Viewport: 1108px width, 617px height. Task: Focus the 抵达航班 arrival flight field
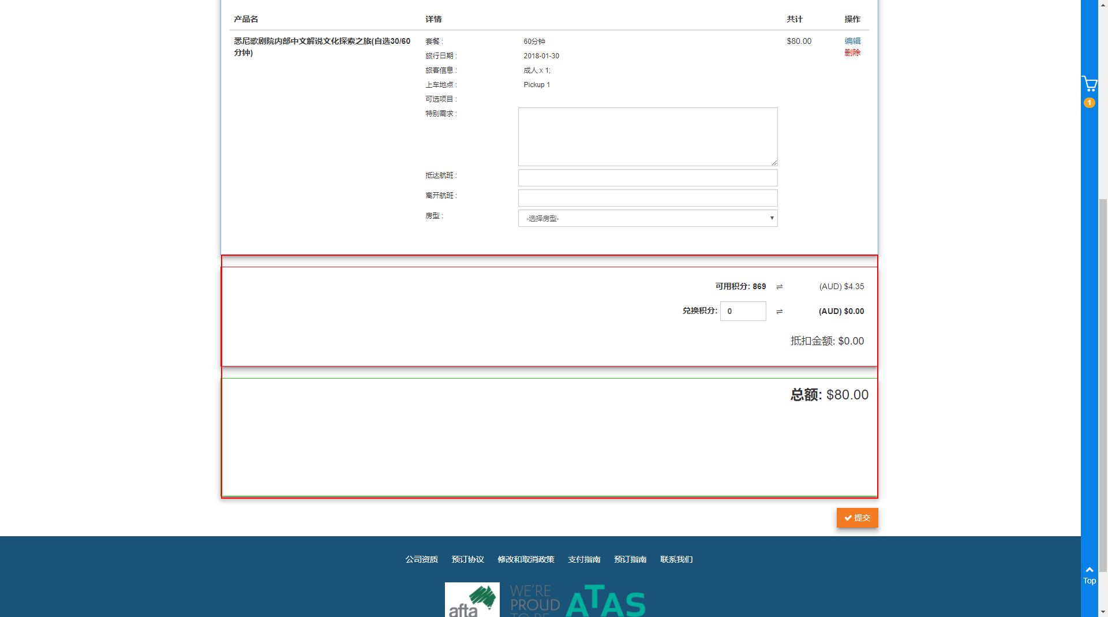647,178
